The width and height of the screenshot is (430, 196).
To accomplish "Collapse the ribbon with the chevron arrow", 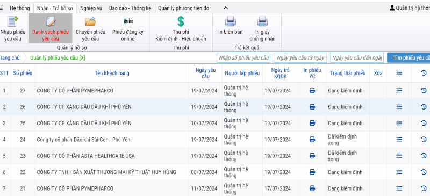I will (x=225, y=8).
